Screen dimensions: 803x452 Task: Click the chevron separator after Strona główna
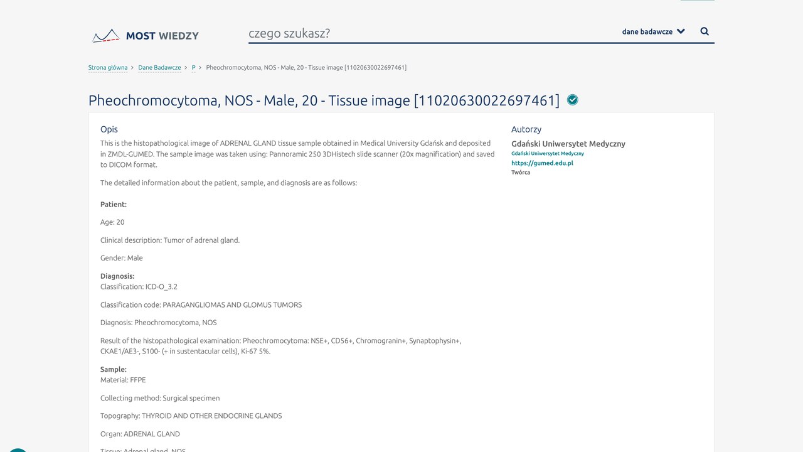click(x=132, y=67)
